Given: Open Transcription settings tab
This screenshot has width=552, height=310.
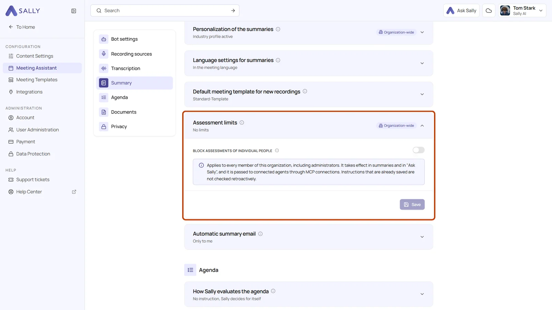Looking at the screenshot, I should pyautogui.click(x=135, y=69).
